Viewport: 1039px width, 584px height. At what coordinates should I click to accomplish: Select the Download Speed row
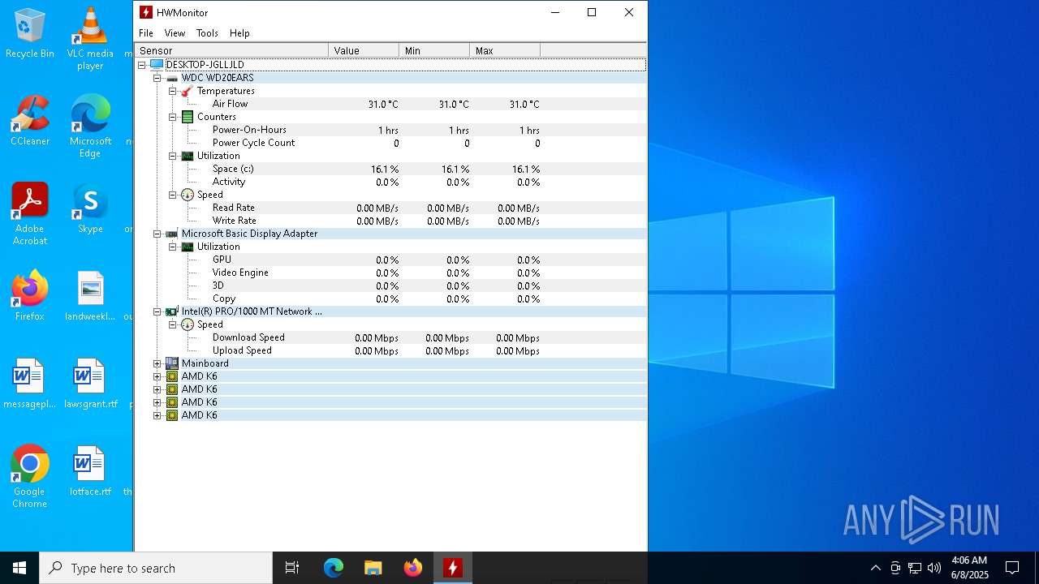point(390,337)
